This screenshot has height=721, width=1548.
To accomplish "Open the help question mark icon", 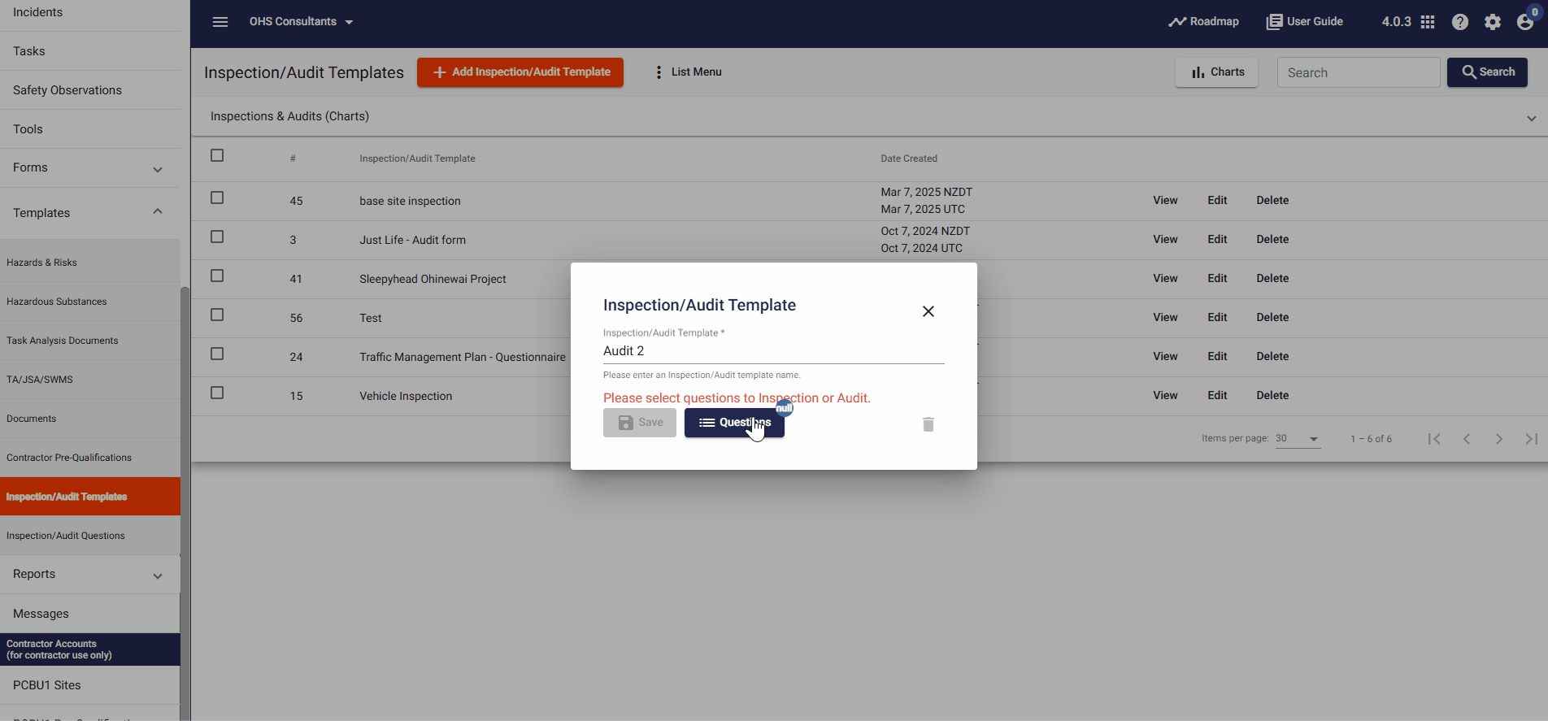I will point(1460,22).
